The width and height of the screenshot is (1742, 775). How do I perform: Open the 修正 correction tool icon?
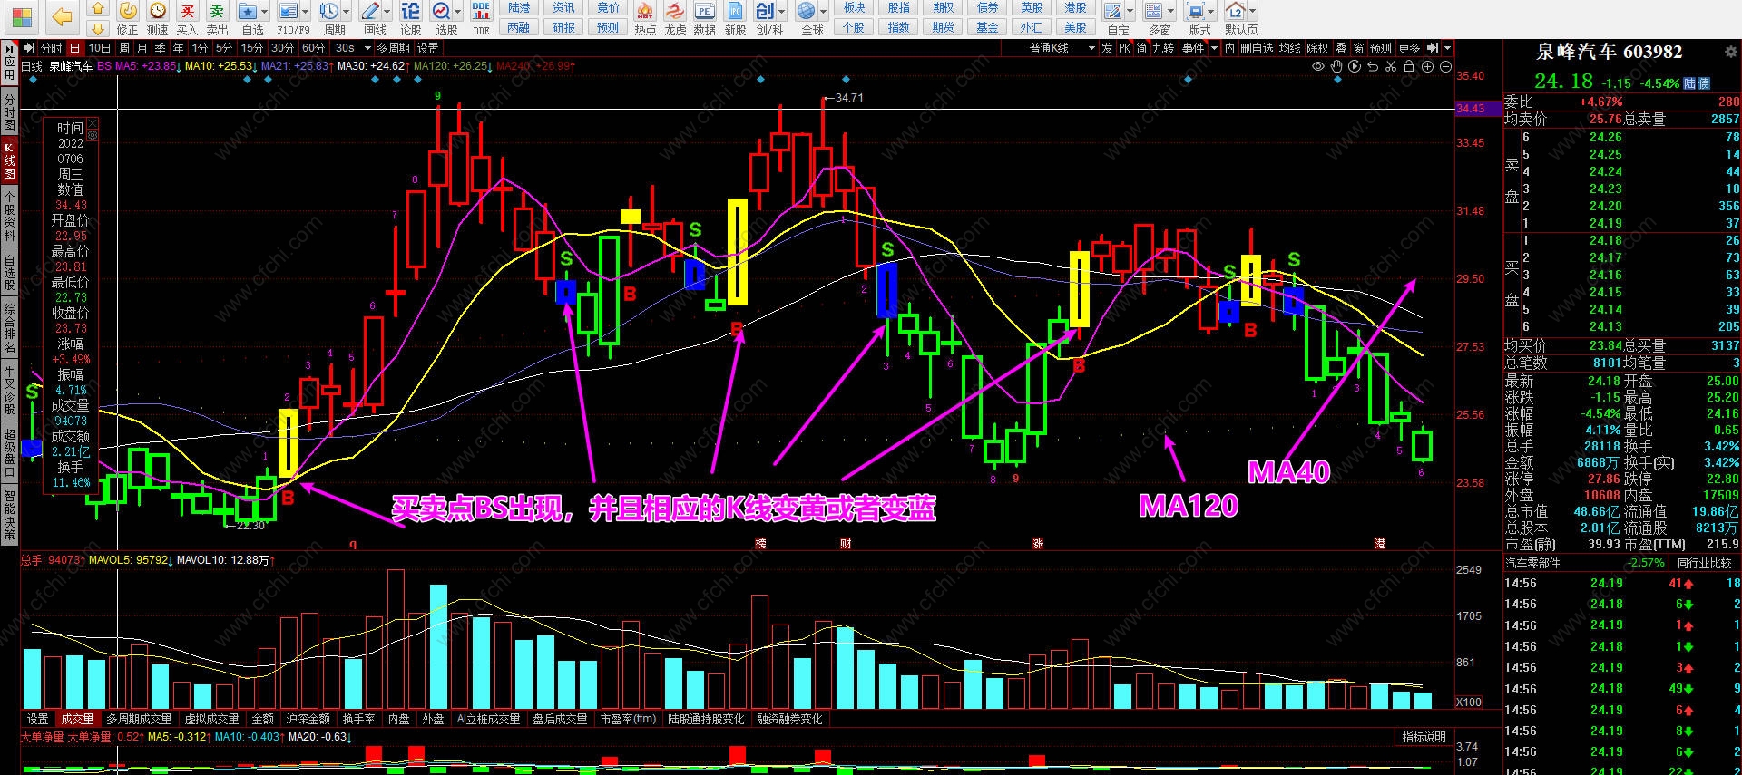click(128, 11)
